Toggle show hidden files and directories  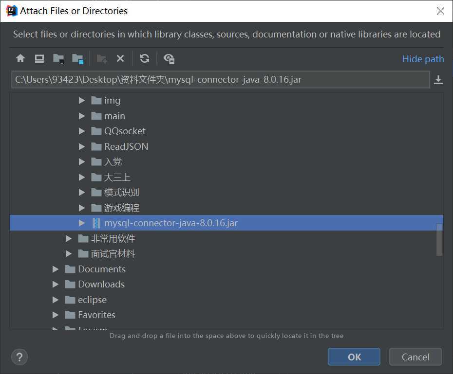[x=169, y=59]
